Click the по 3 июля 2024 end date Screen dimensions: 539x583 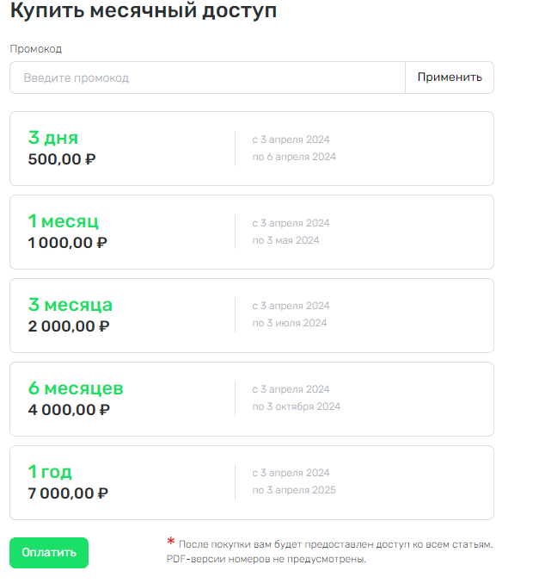[290, 323]
